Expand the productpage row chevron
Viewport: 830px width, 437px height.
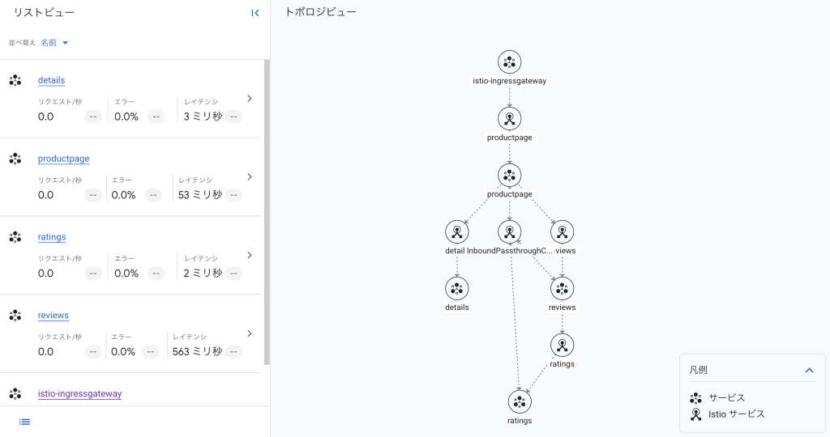coord(250,176)
